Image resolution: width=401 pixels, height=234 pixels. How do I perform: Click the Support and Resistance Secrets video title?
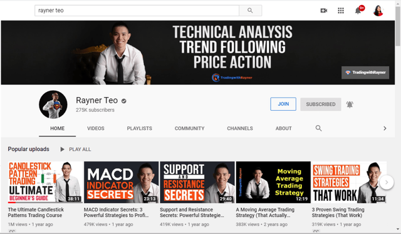(x=192, y=213)
